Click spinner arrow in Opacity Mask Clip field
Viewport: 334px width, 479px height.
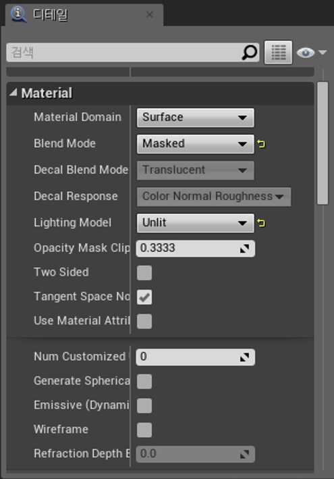click(245, 249)
